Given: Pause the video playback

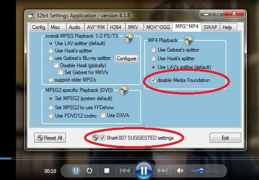Looking at the screenshot, I should click(x=144, y=171).
